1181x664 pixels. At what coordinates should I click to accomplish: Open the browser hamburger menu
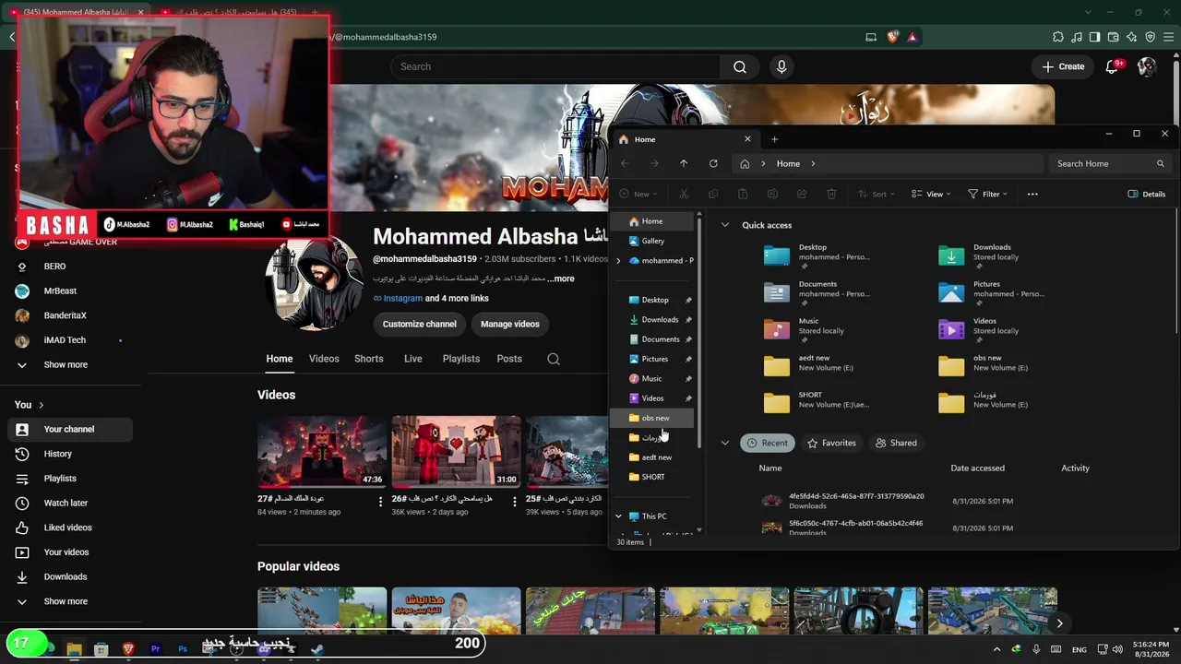[x=1169, y=37]
